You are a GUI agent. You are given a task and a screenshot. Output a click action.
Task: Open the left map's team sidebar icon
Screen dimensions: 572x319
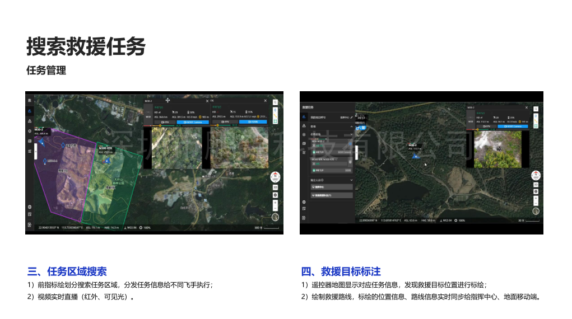[x=29, y=111]
